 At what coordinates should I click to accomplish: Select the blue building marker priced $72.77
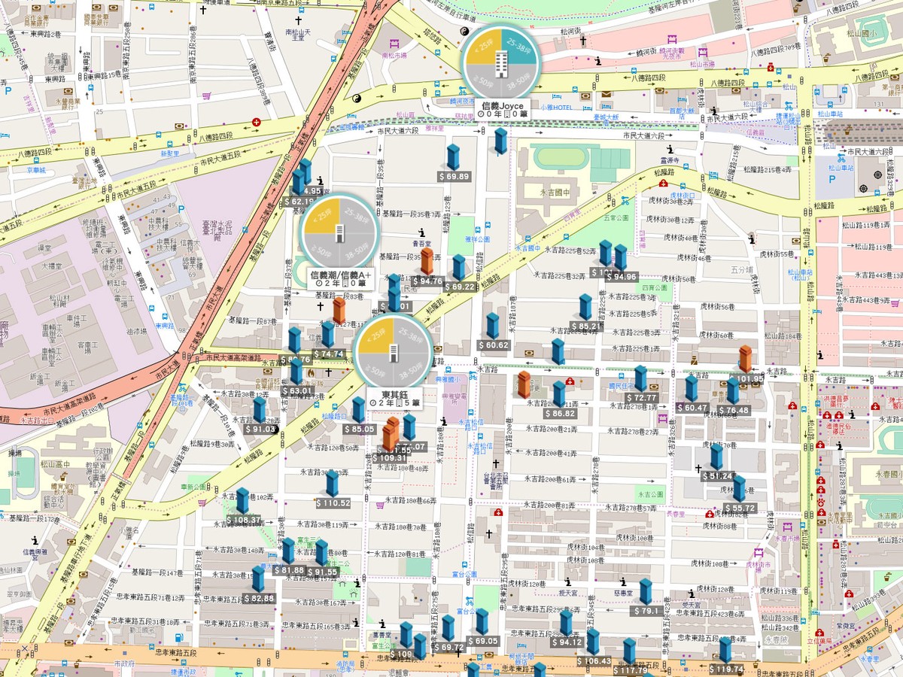[x=640, y=379]
